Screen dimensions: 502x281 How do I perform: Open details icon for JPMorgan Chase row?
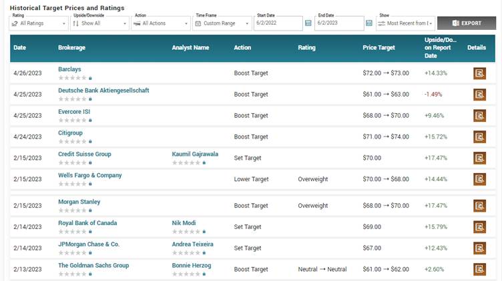click(x=479, y=248)
